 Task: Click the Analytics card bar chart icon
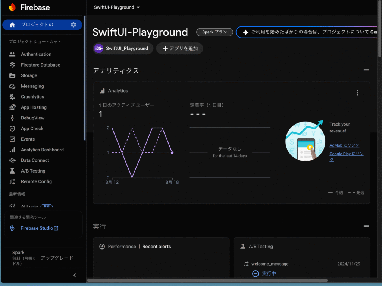click(102, 91)
